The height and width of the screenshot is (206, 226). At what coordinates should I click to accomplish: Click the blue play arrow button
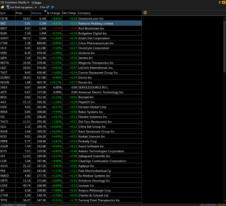click(53, 7)
